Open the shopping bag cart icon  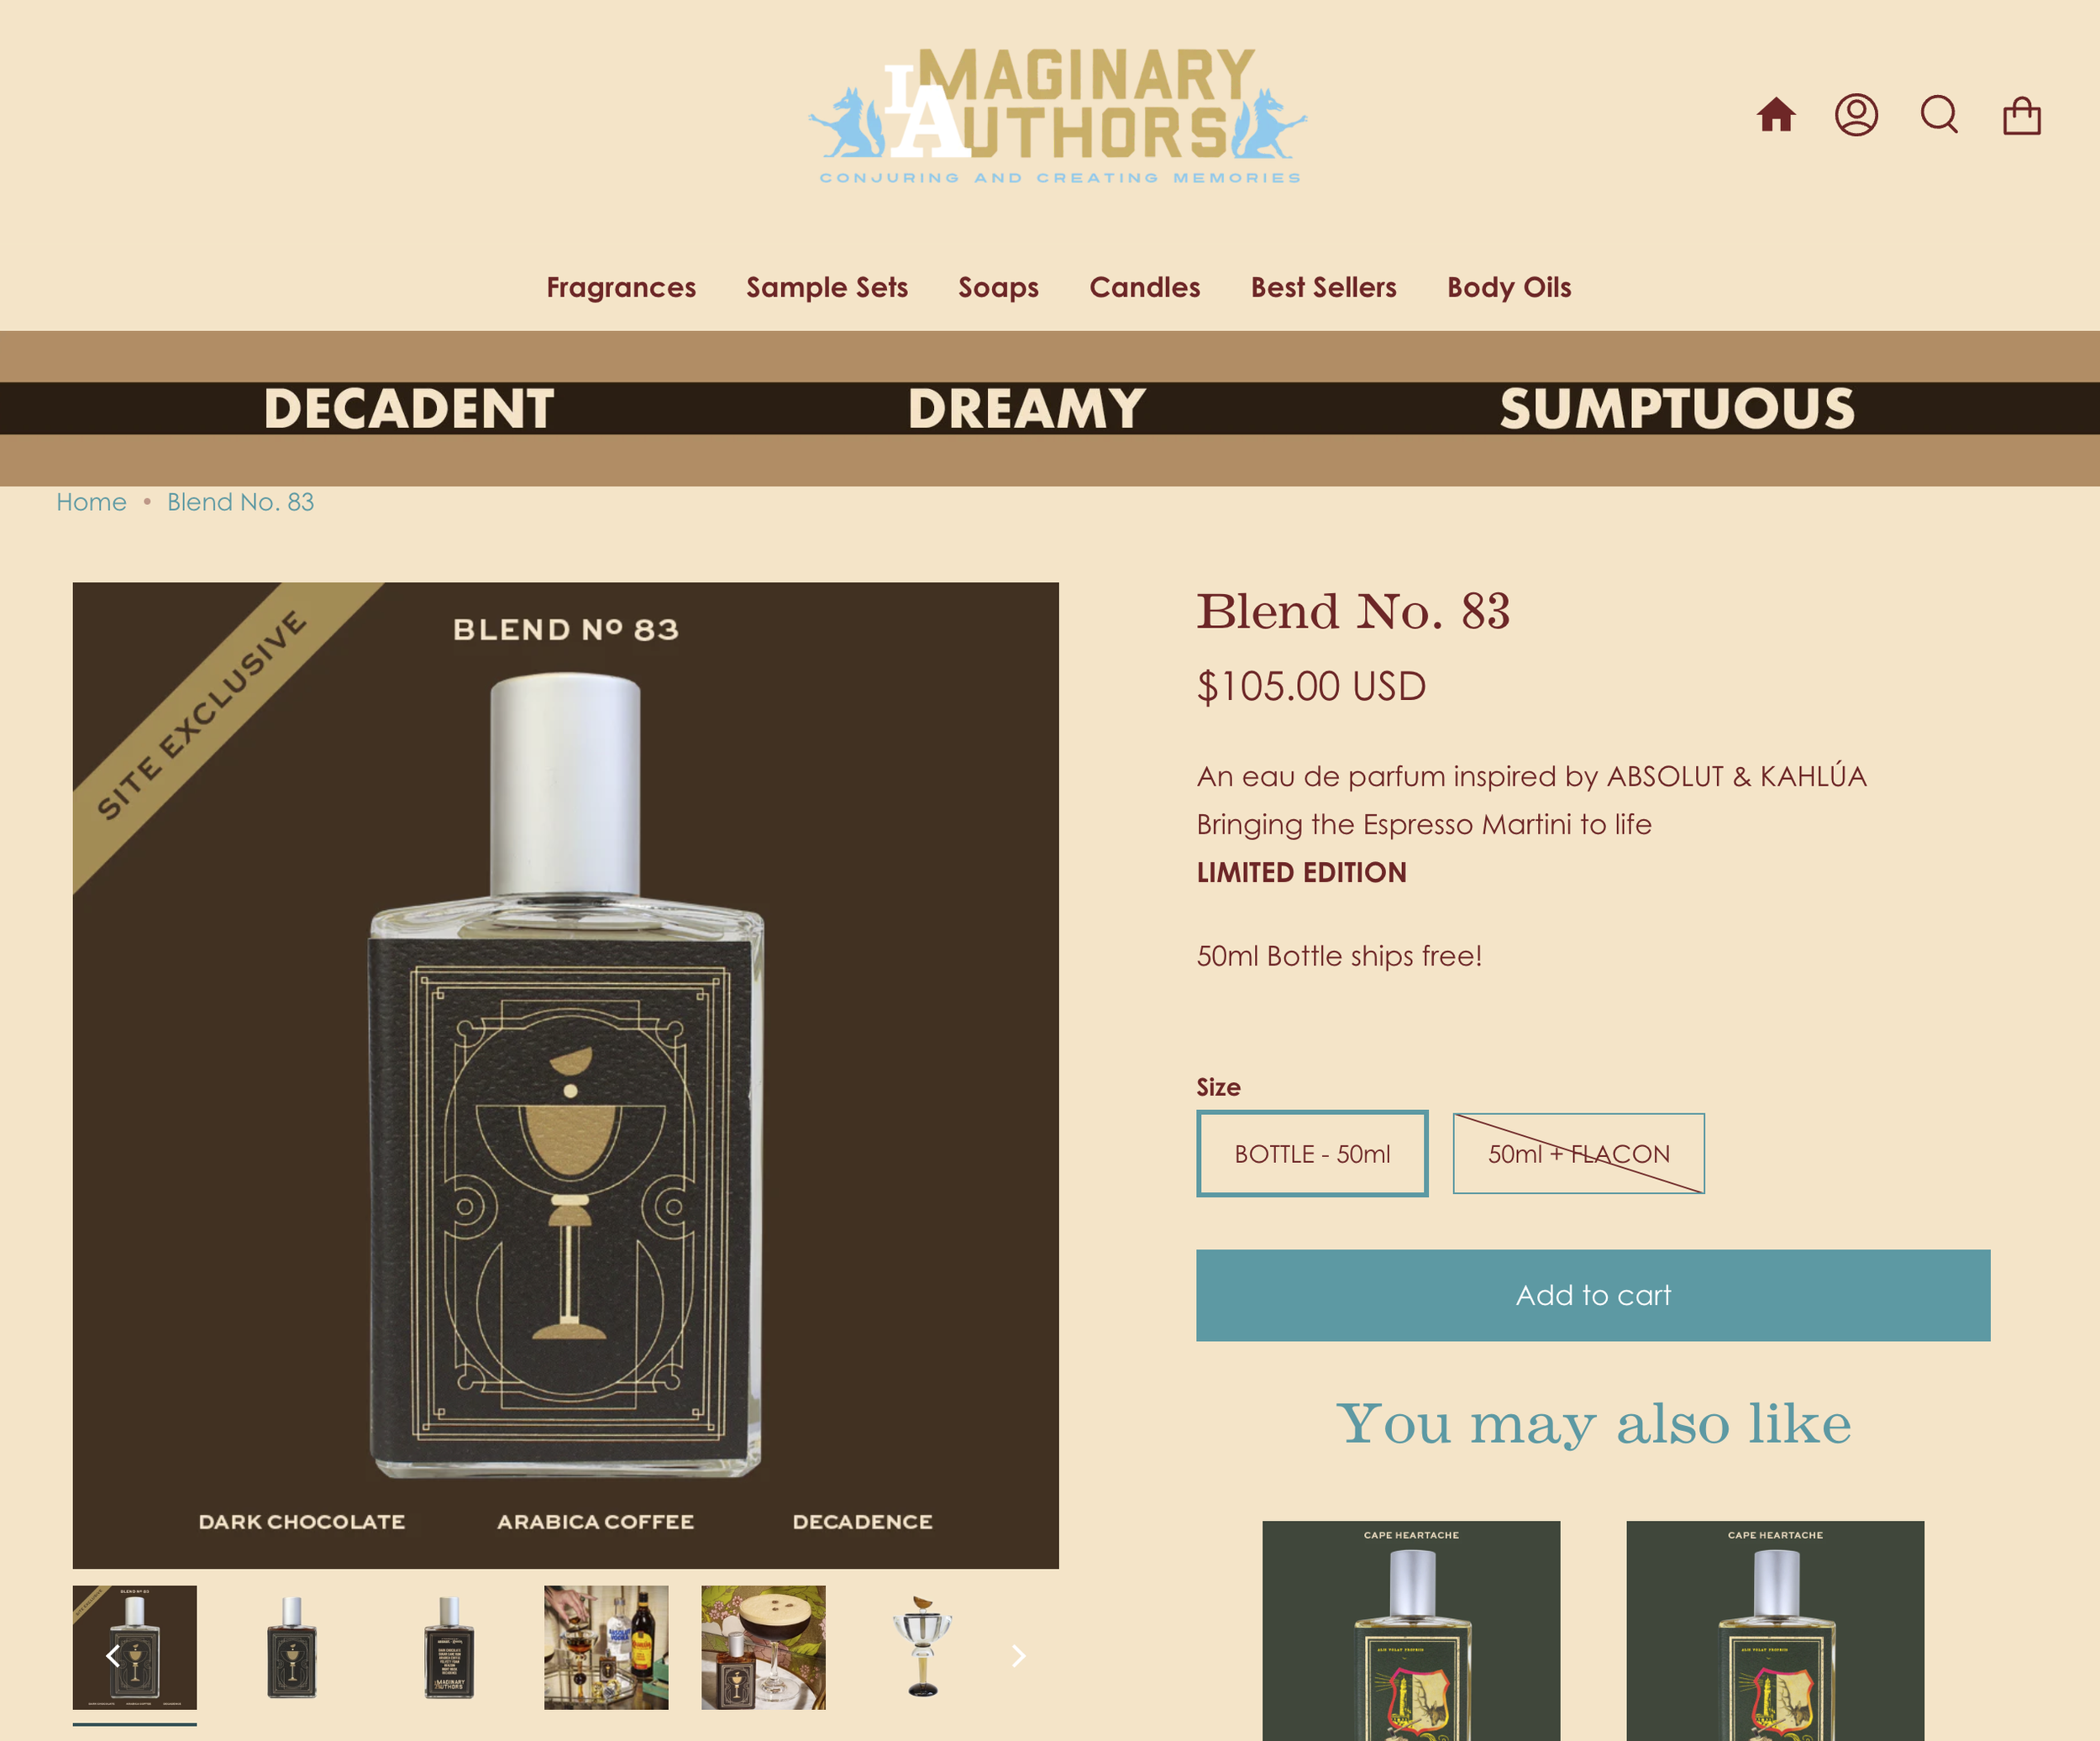click(x=2021, y=115)
